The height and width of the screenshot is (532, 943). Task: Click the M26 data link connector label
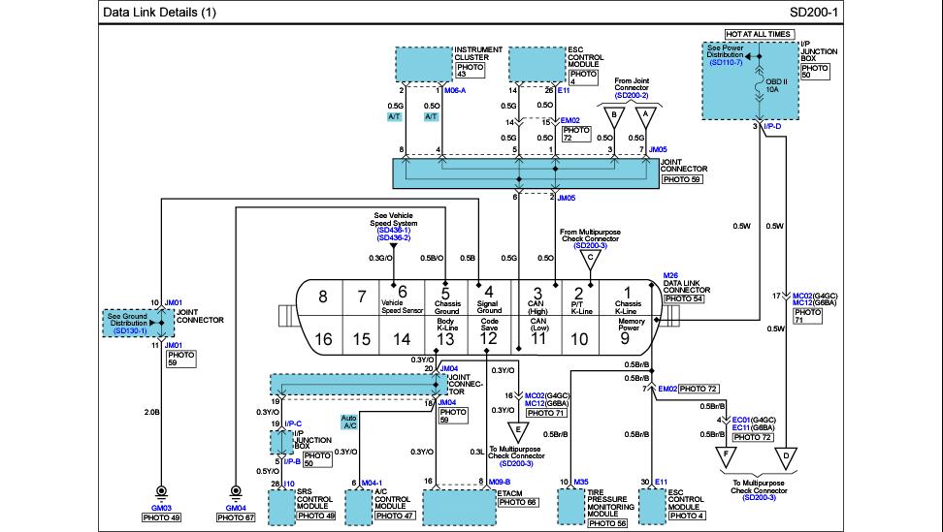[670, 274]
